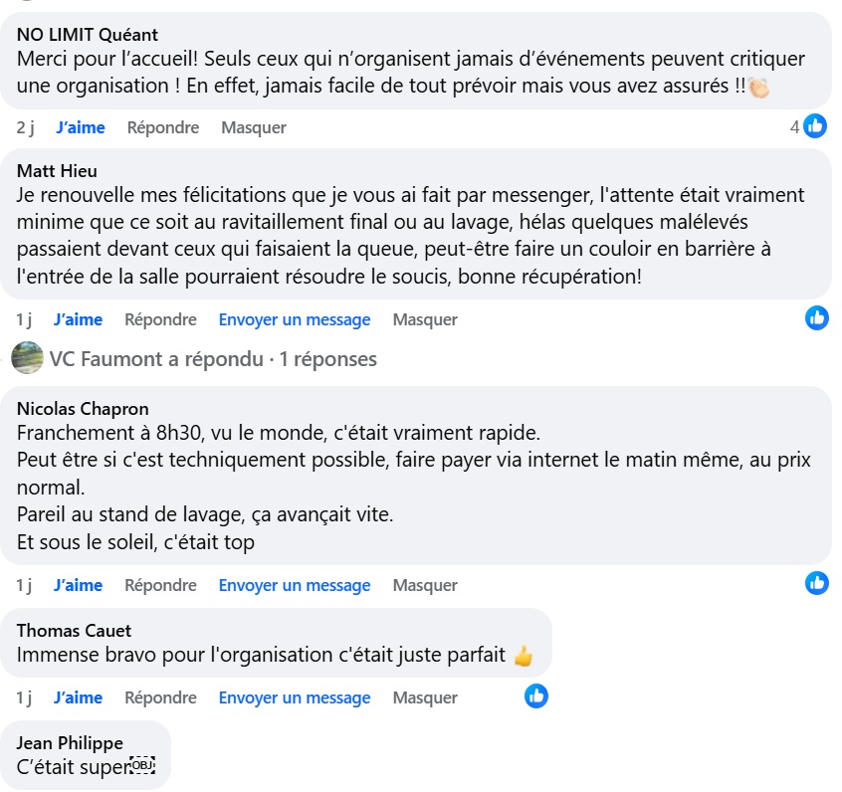Screen dimensions: 842x792
Task: Toggle J'aime on Thomas Cauet's comment
Action: click(78, 697)
